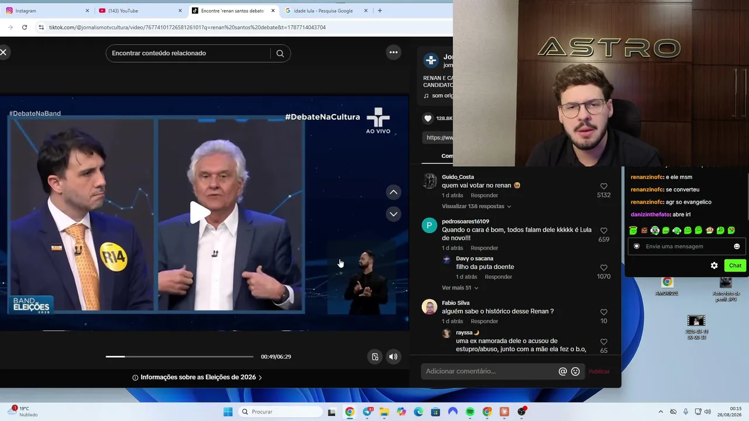Open the Windows Start menu

[x=228, y=412]
